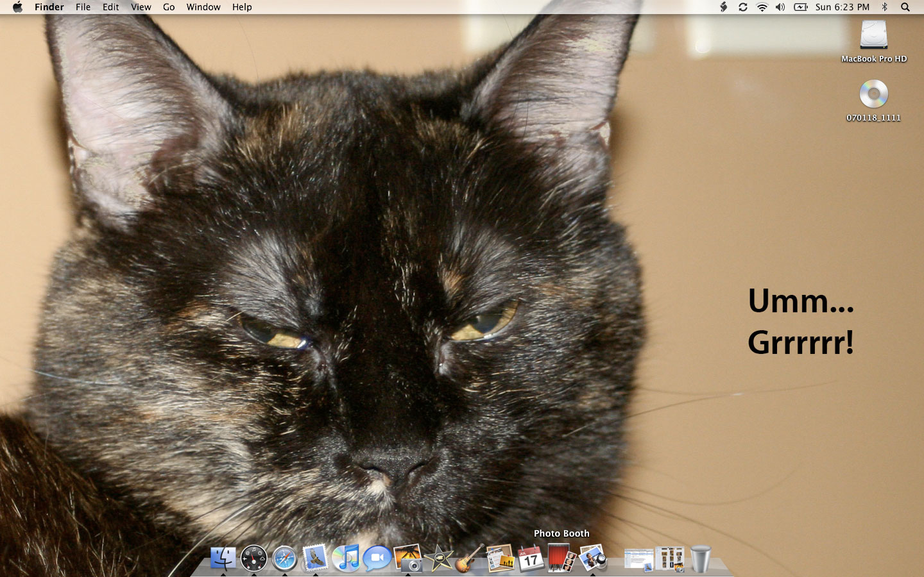Open the Help menu
Viewport: 924px width, 577px height.
pyautogui.click(x=242, y=7)
